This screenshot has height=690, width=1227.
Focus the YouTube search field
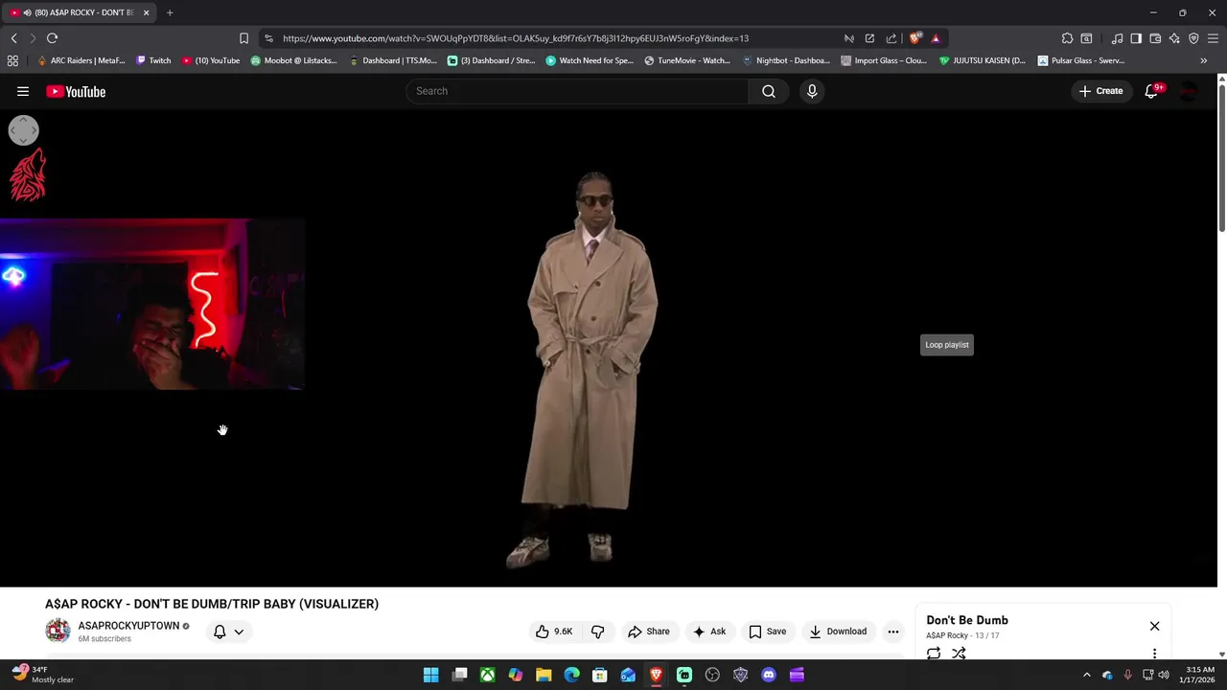[x=577, y=91]
